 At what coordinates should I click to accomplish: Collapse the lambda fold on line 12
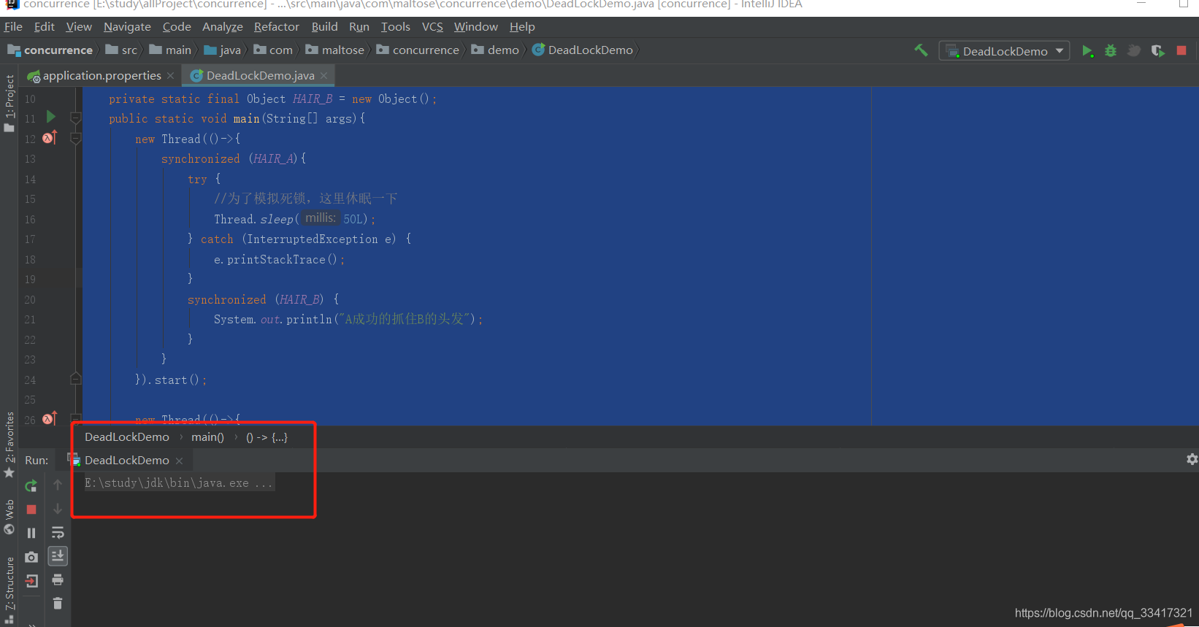coord(75,138)
